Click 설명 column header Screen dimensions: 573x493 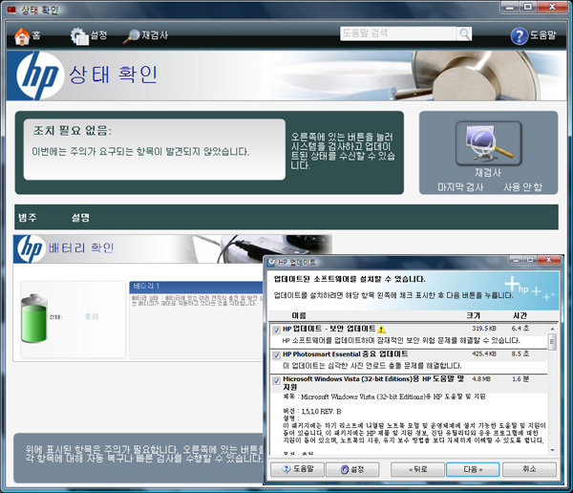click(80, 218)
